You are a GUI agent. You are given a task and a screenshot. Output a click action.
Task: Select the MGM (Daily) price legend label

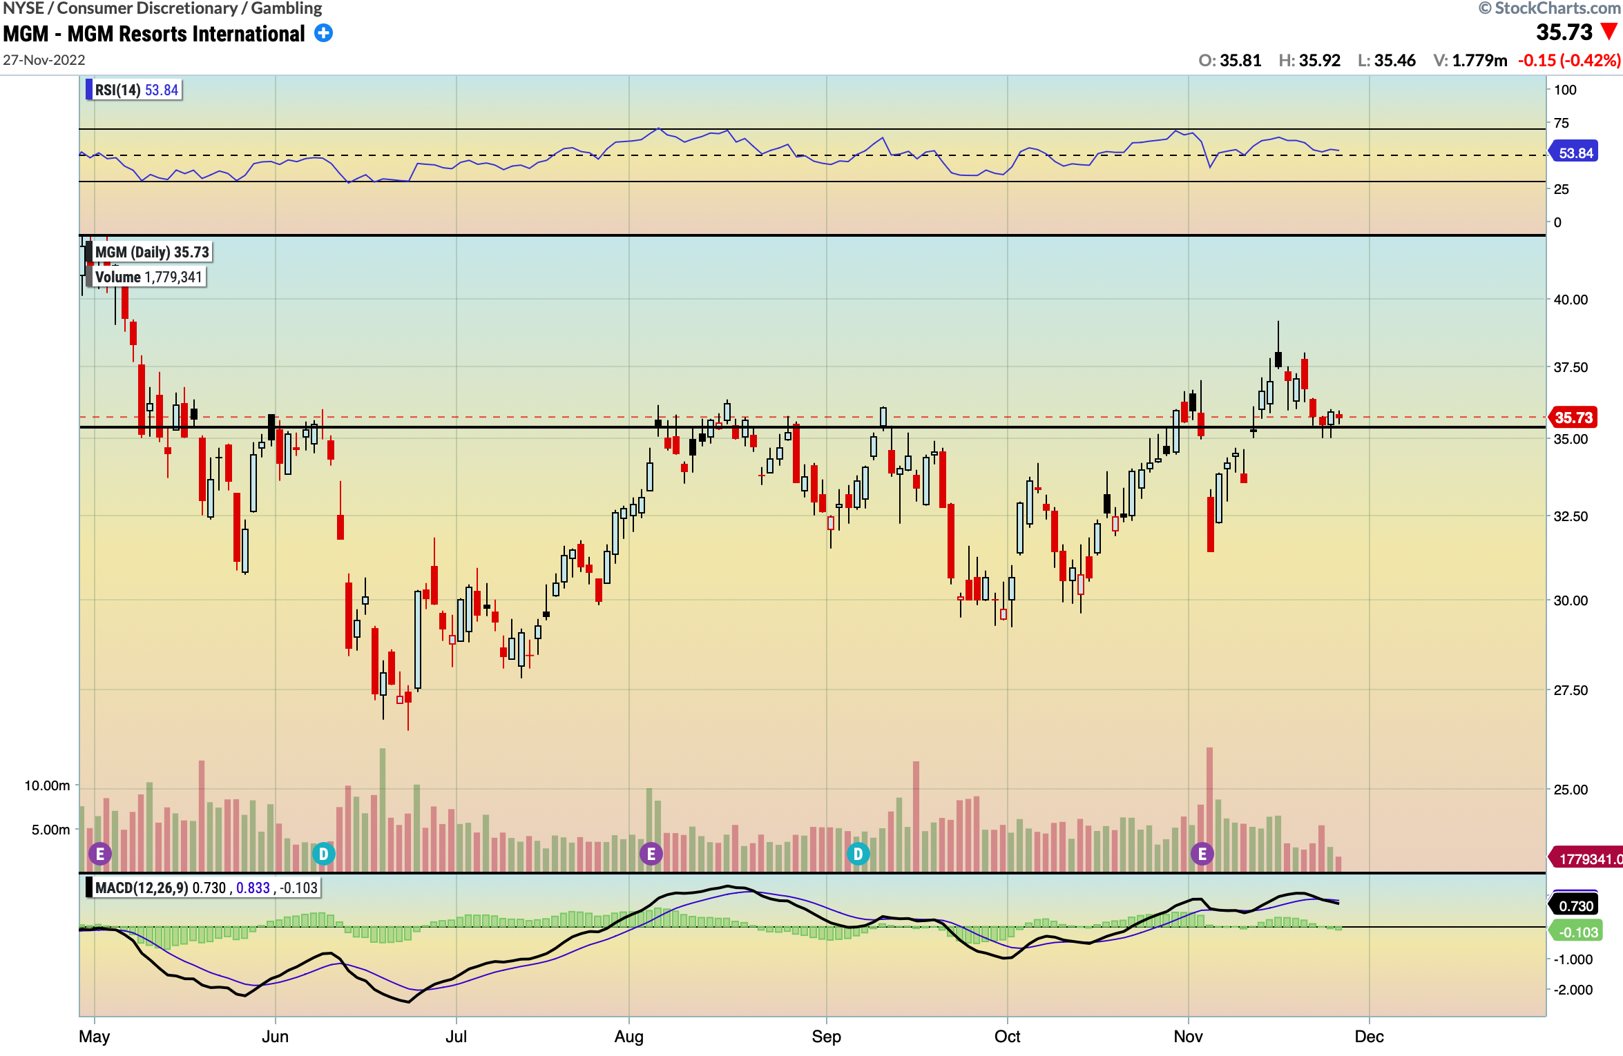(x=151, y=252)
